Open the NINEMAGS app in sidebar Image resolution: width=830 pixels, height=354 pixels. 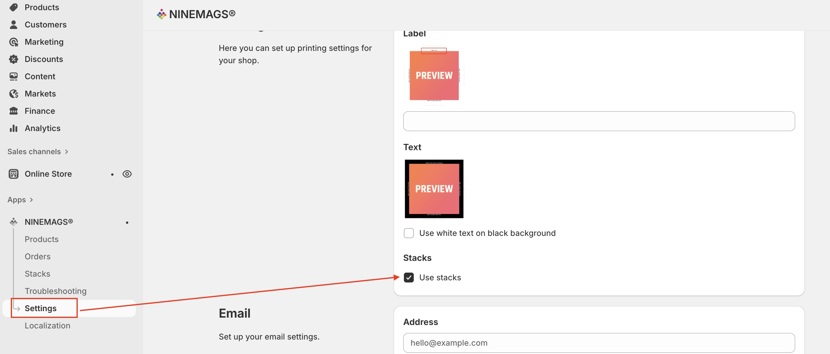(49, 222)
